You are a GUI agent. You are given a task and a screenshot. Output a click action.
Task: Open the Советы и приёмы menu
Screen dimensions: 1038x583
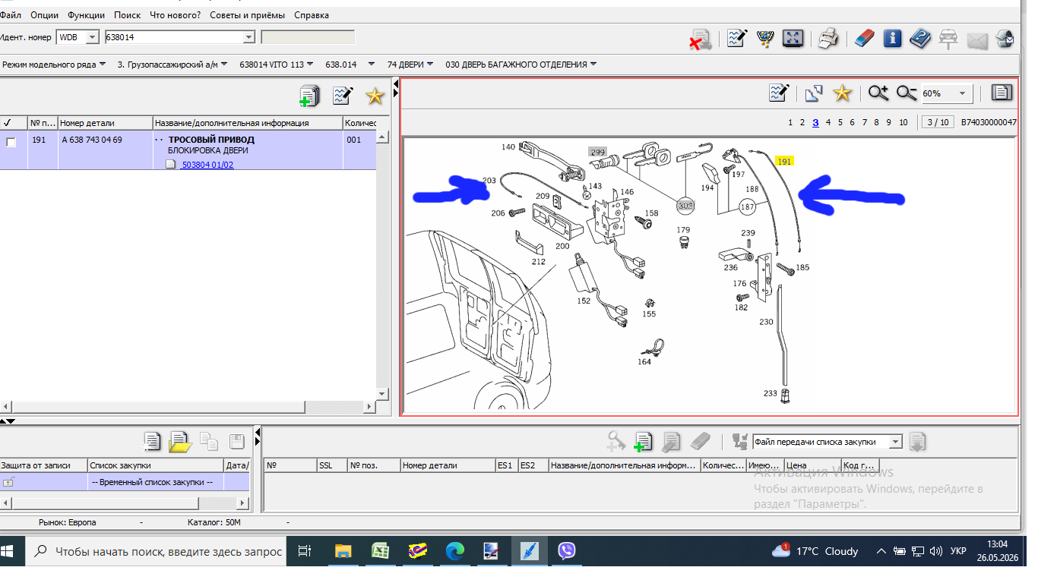pyautogui.click(x=248, y=15)
